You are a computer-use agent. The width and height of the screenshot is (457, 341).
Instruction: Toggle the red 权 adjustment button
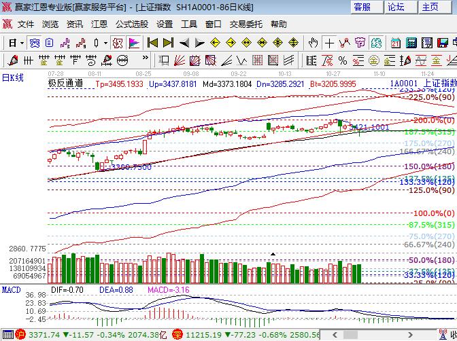click(x=118, y=43)
